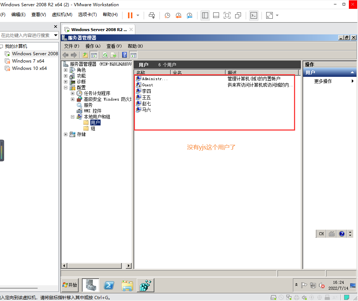Open PowerShell from guest taskbar
The width and height of the screenshot is (358, 301).
click(x=109, y=286)
